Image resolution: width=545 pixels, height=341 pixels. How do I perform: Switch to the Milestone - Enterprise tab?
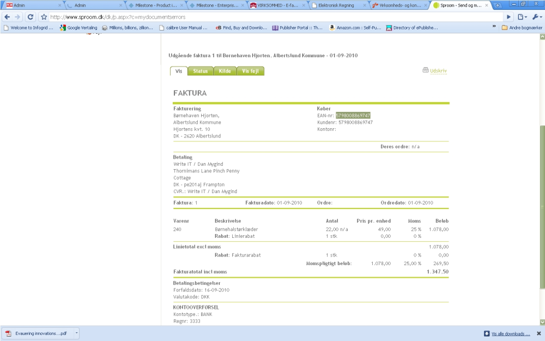click(216, 5)
